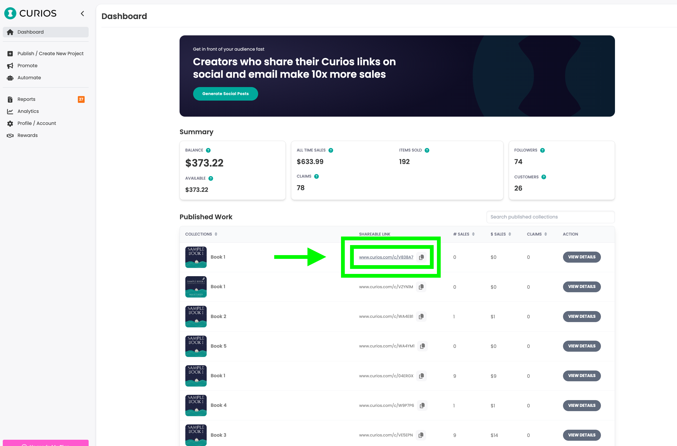677x446 pixels.
Task: Click the Book 5 cover thumbnail
Action: [196, 346]
